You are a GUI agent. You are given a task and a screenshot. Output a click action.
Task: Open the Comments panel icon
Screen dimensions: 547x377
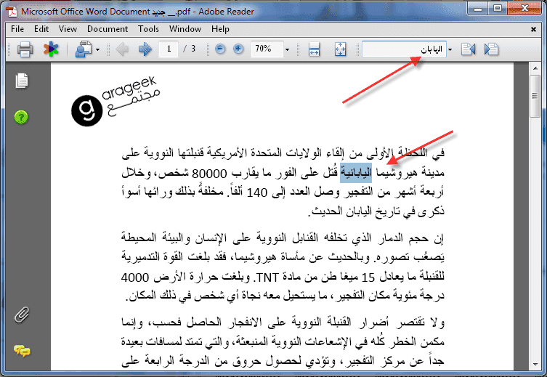pos(22,351)
